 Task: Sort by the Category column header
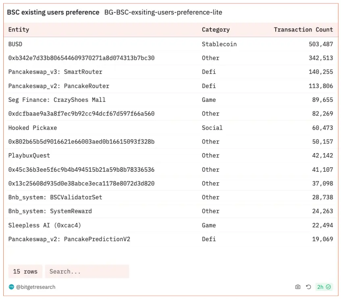pyautogui.click(x=216, y=29)
